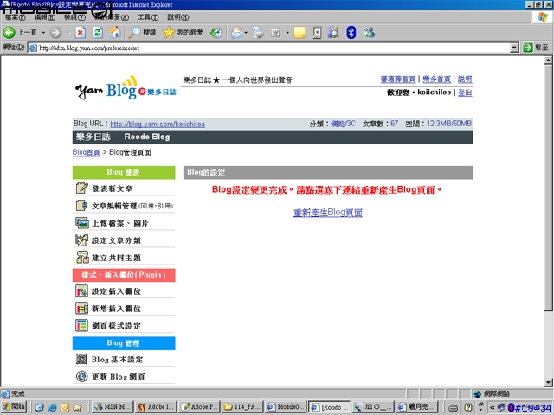Viewport: 554px width, 415px height.
Task: Open Forward button history dropdown arrow
Action: pyautogui.click(x=68, y=33)
